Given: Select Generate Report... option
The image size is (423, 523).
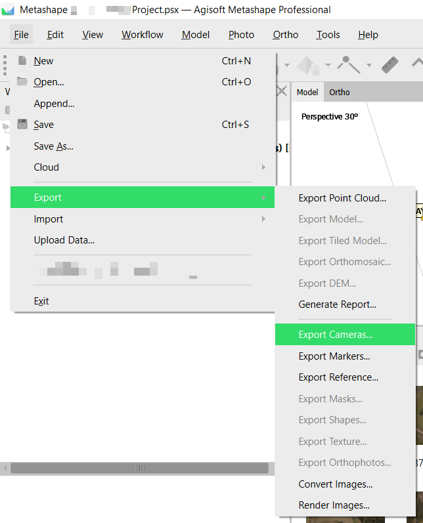Looking at the screenshot, I should [x=345, y=304].
